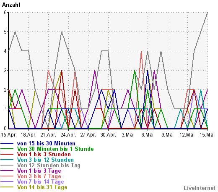Click the '30.Apr.' x-axis date label
The height and width of the screenshot is (192, 218).
[108, 135]
